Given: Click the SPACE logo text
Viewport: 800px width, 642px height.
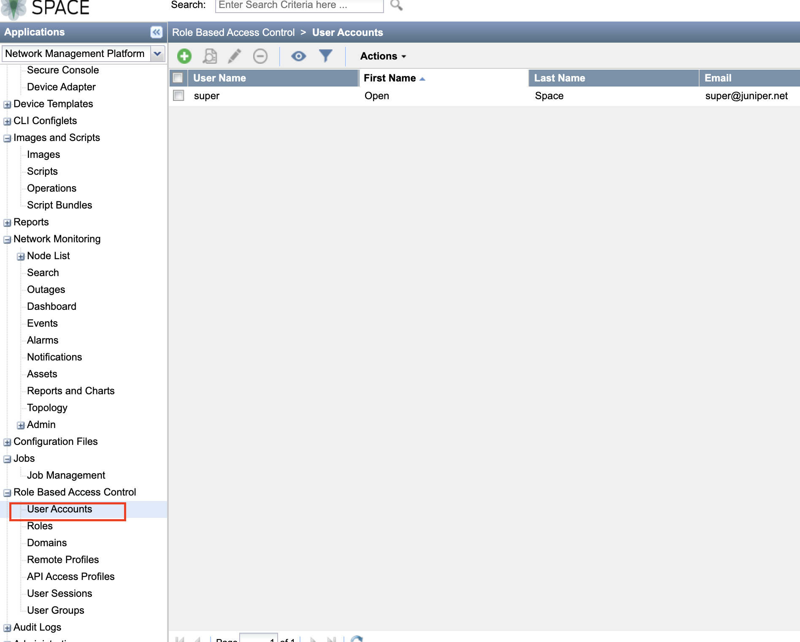Looking at the screenshot, I should tap(61, 8).
